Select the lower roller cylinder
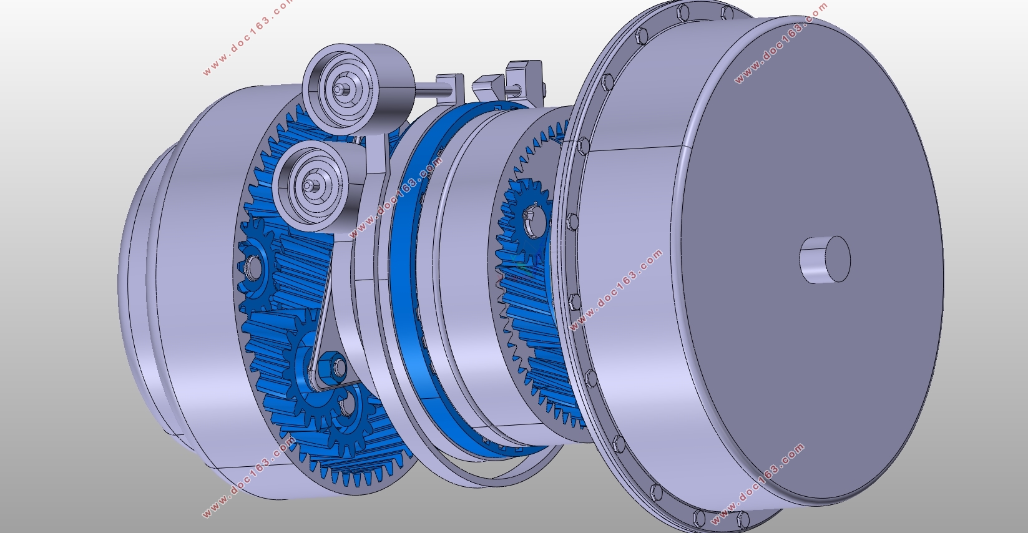The width and height of the screenshot is (1028, 533). (318, 186)
